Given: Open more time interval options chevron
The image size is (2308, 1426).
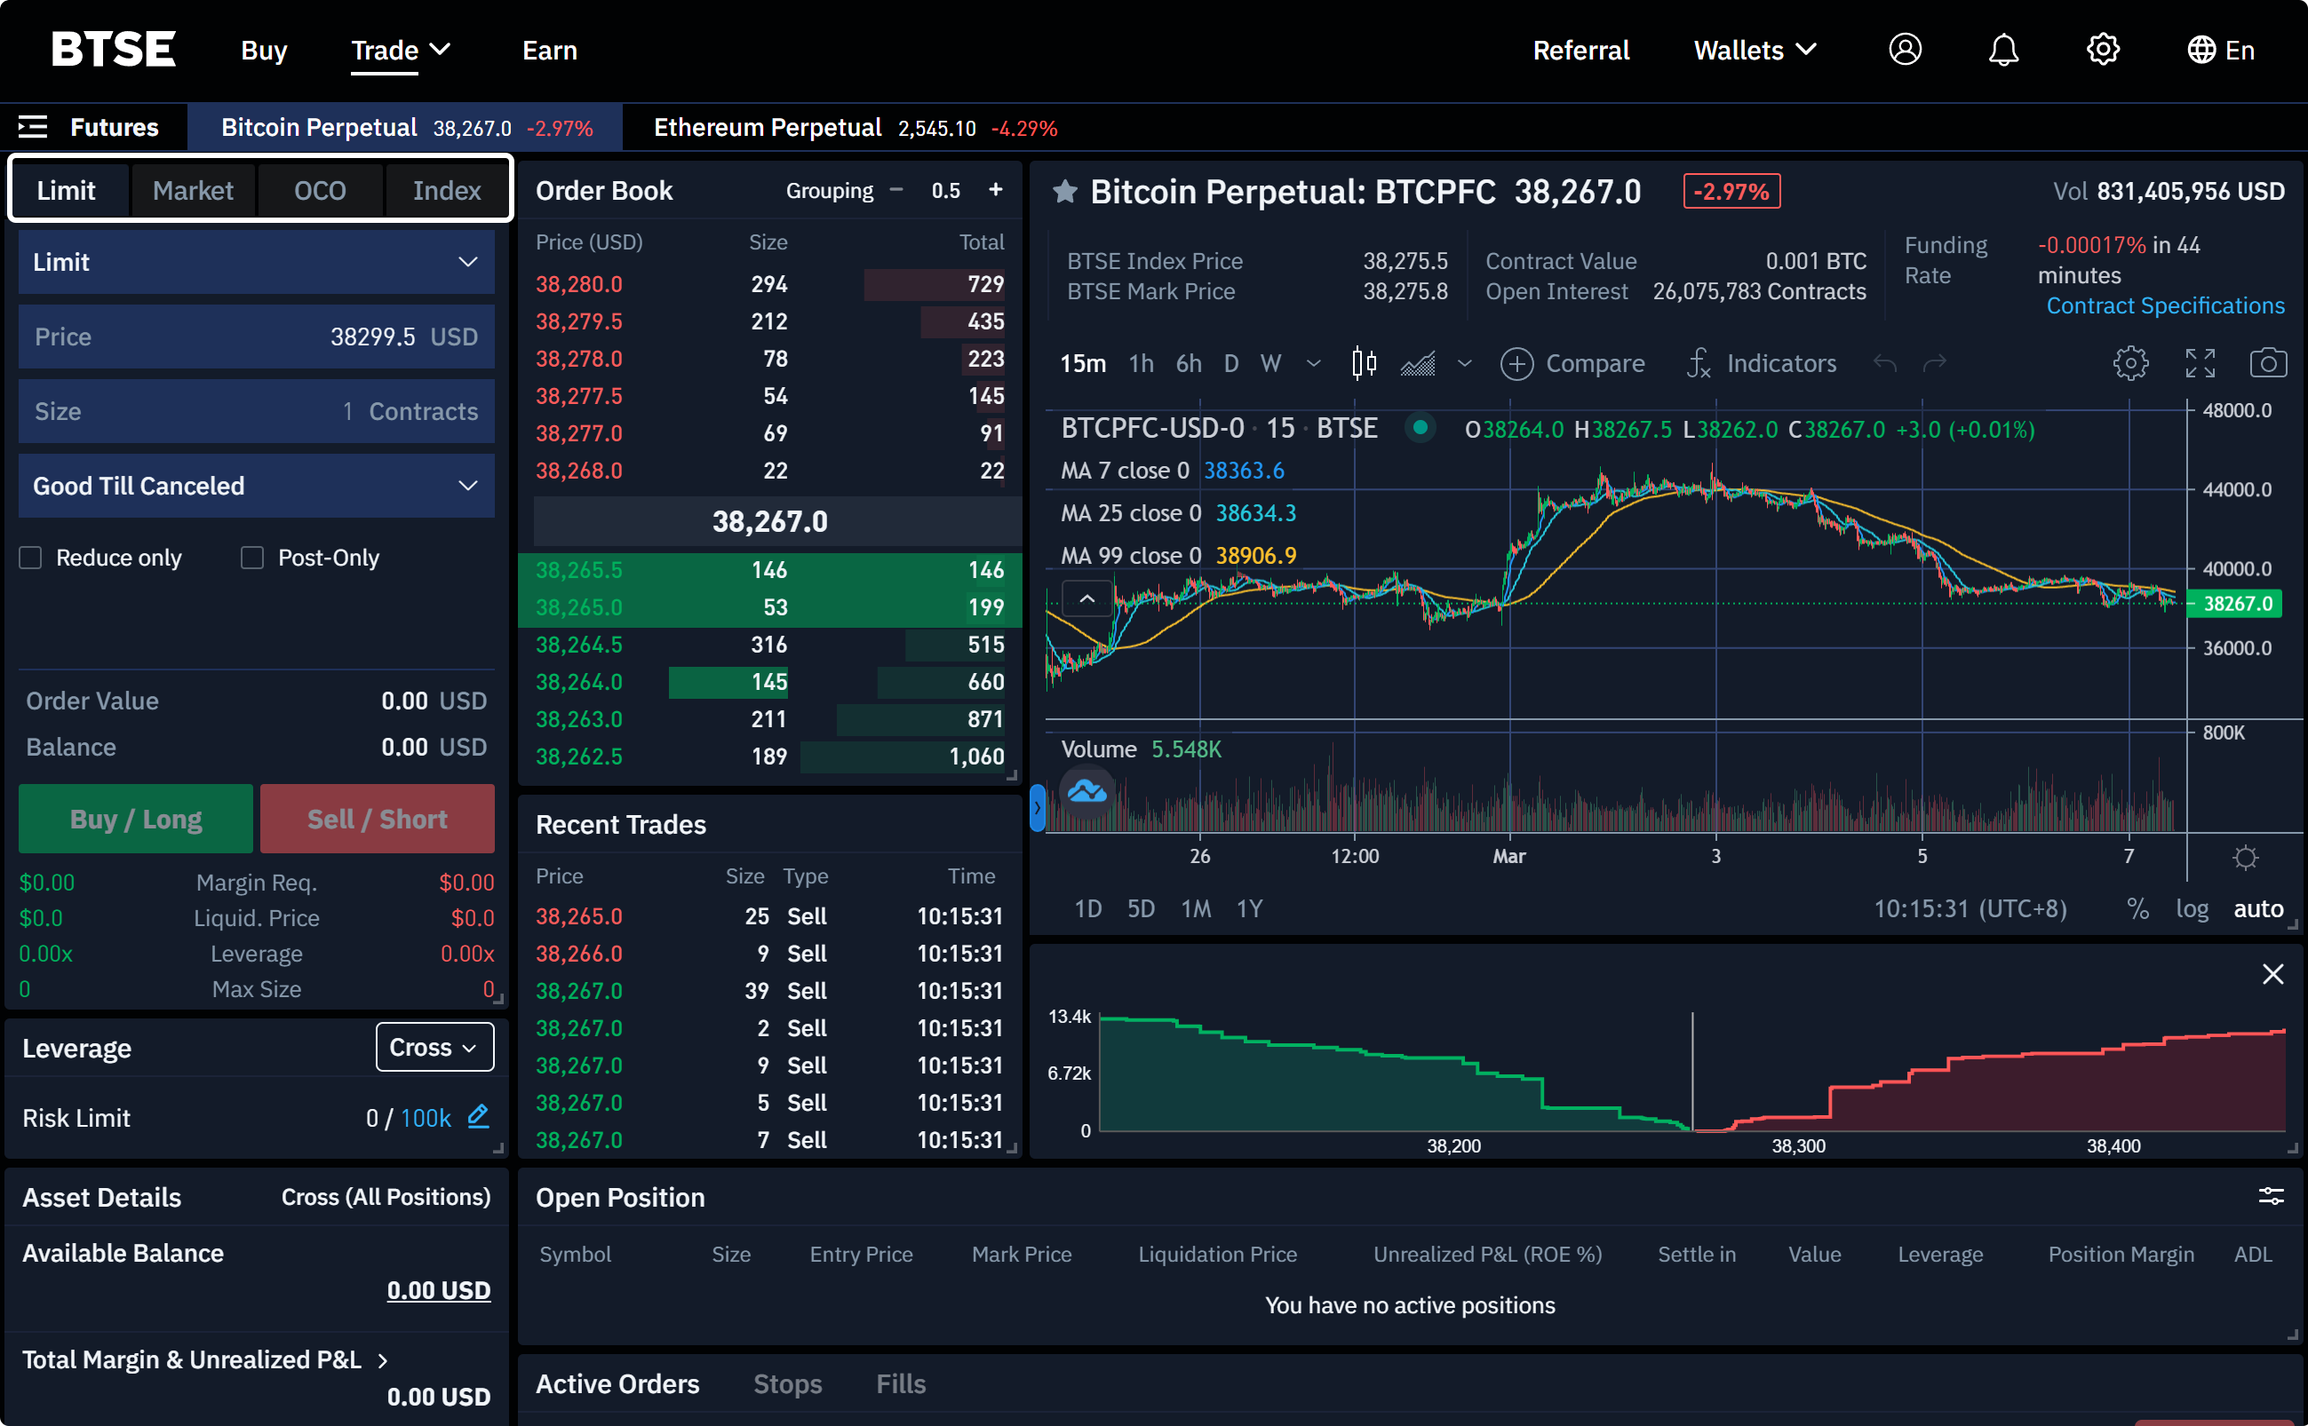Looking at the screenshot, I should pyautogui.click(x=1314, y=363).
